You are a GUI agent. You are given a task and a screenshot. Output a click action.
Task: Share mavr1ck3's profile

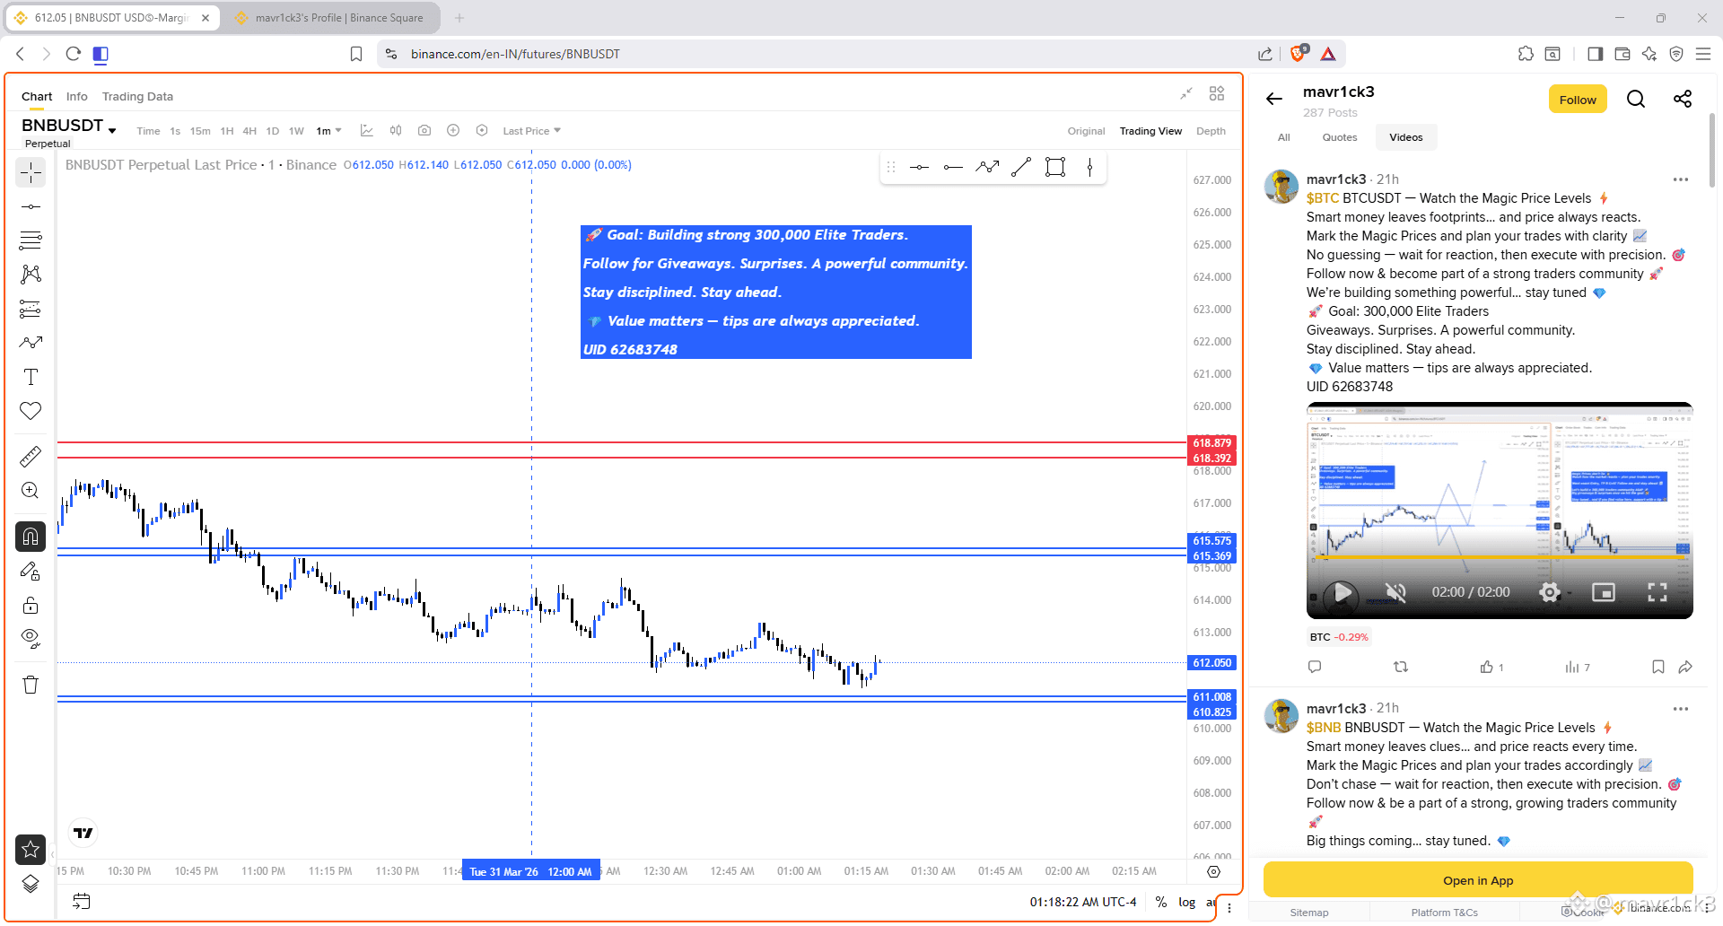(1683, 99)
